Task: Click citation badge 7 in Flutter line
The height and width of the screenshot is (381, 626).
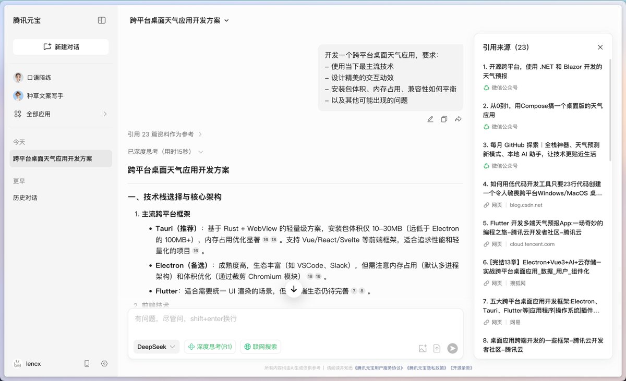Action: (354, 291)
